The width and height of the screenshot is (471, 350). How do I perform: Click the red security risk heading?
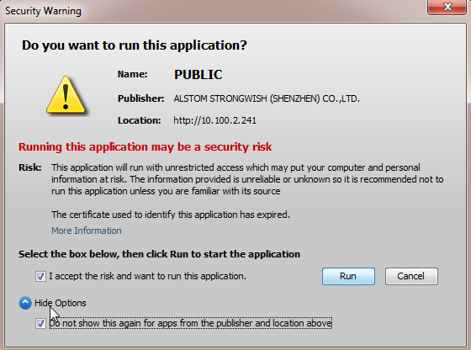pos(145,147)
